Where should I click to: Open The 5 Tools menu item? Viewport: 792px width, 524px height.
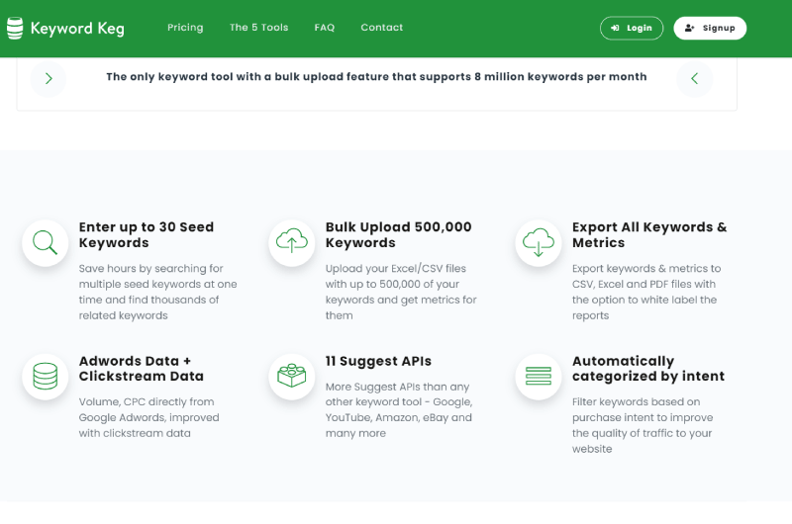pos(258,28)
